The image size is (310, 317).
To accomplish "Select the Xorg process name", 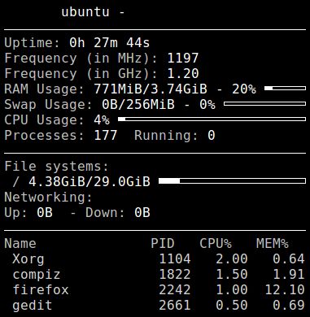I will pyautogui.click(x=28, y=259).
